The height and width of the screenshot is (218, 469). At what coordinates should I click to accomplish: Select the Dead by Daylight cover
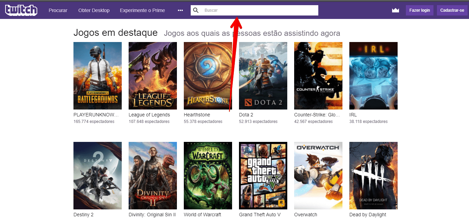[373, 176]
